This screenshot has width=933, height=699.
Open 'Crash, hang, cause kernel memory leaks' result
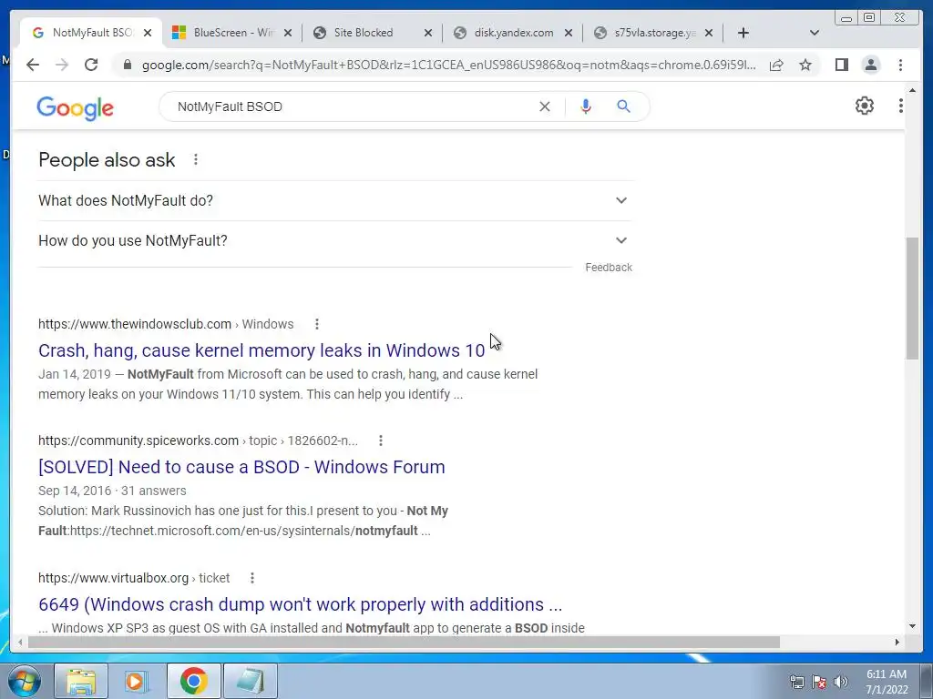pos(261,350)
